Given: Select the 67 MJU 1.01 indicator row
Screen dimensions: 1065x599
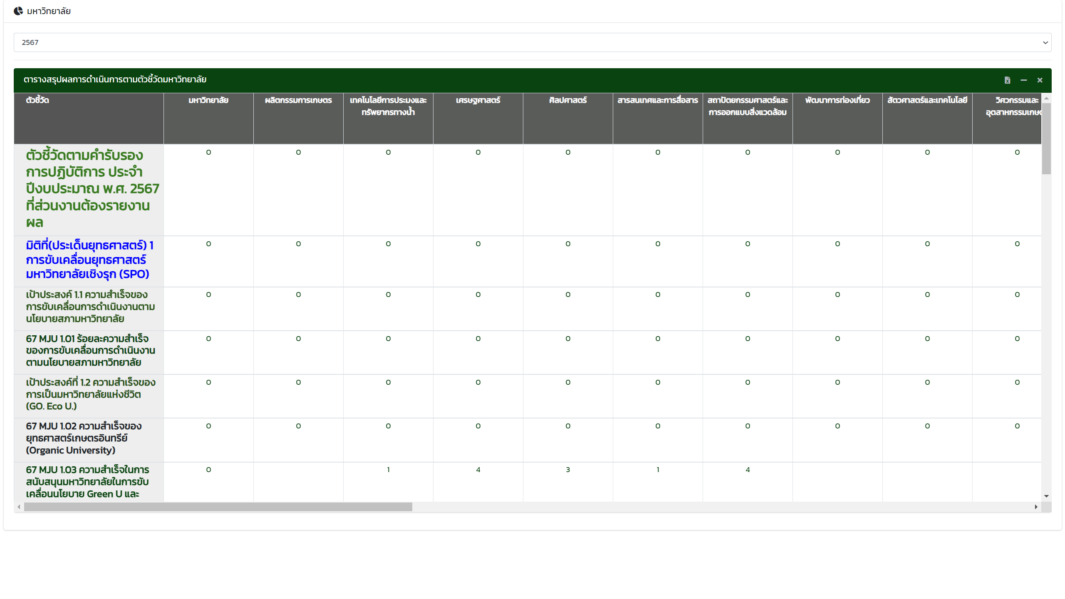Looking at the screenshot, I should click(90, 351).
